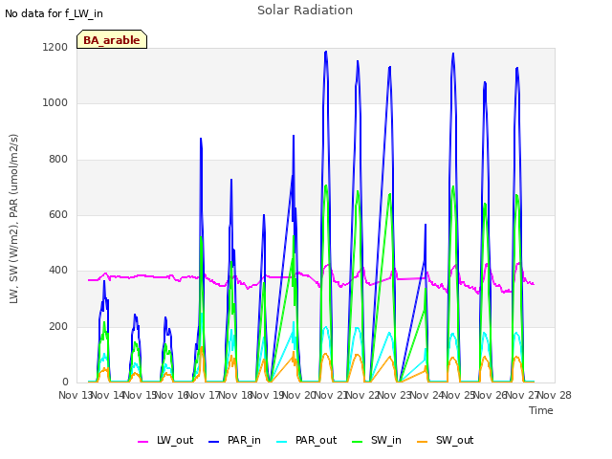Click the magenta LW_out legend swatch
The height and width of the screenshot is (459, 612).
coord(142,442)
